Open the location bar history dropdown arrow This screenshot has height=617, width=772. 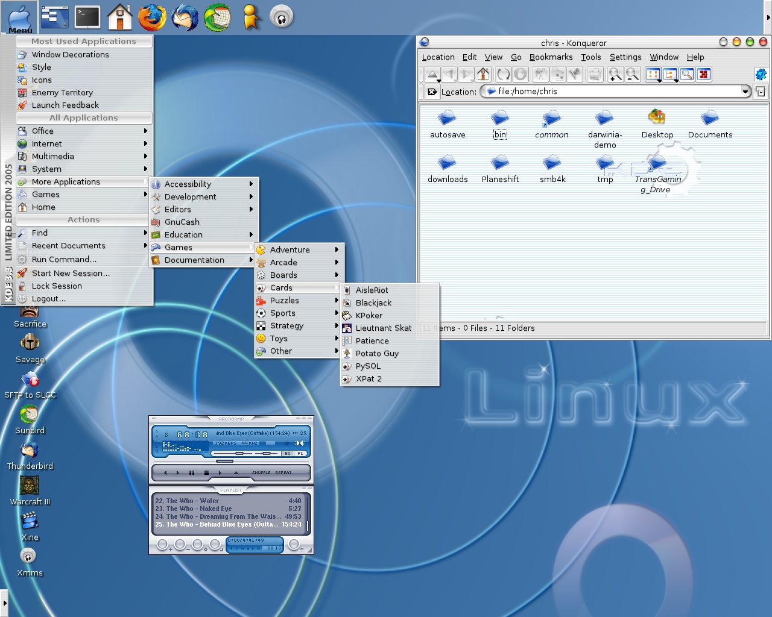745,92
